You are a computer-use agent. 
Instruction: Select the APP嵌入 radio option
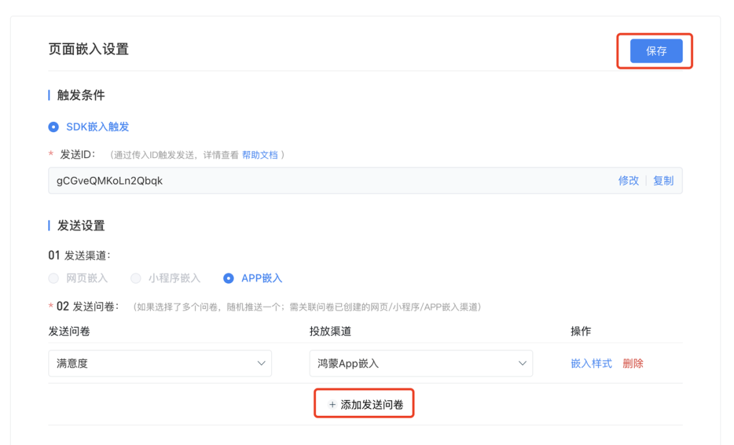[229, 278]
